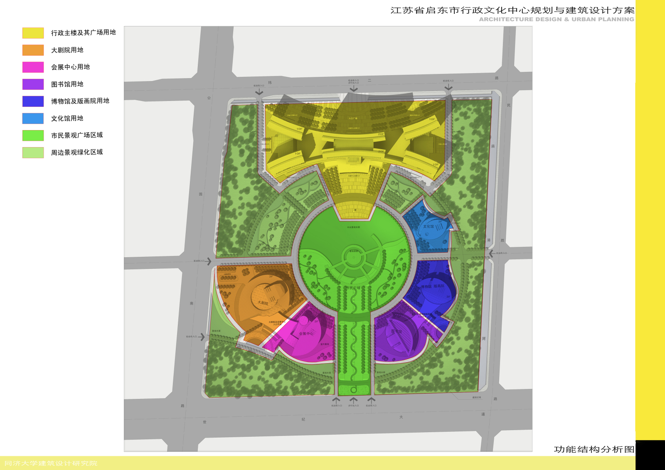Click the 大剧院 label on the orange building
The width and height of the screenshot is (665, 470).
(x=263, y=303)
